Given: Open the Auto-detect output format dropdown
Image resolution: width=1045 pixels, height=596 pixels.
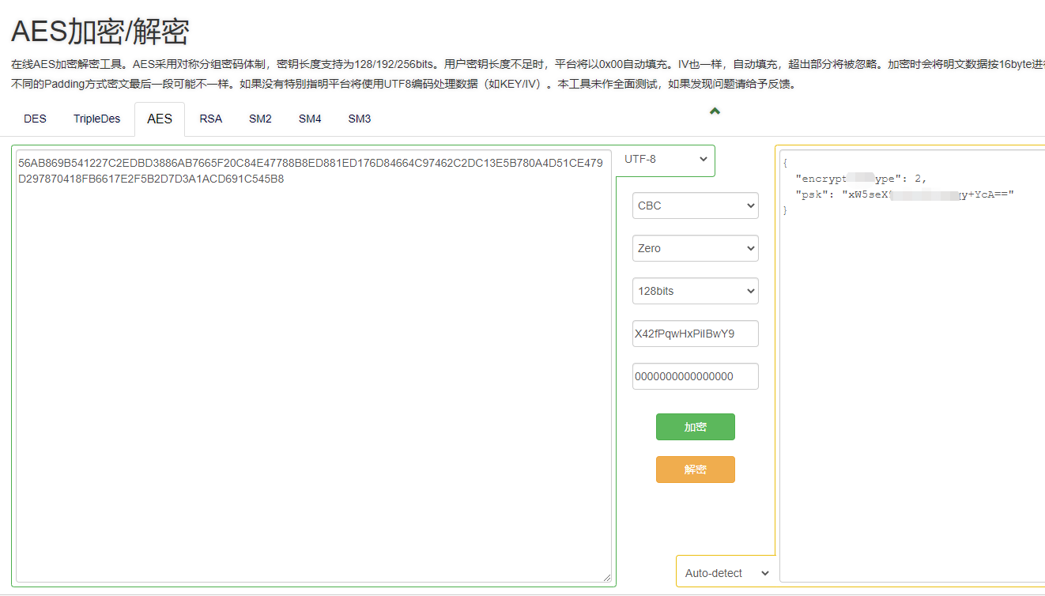Looking at the screenshot, I should (726, 573).
